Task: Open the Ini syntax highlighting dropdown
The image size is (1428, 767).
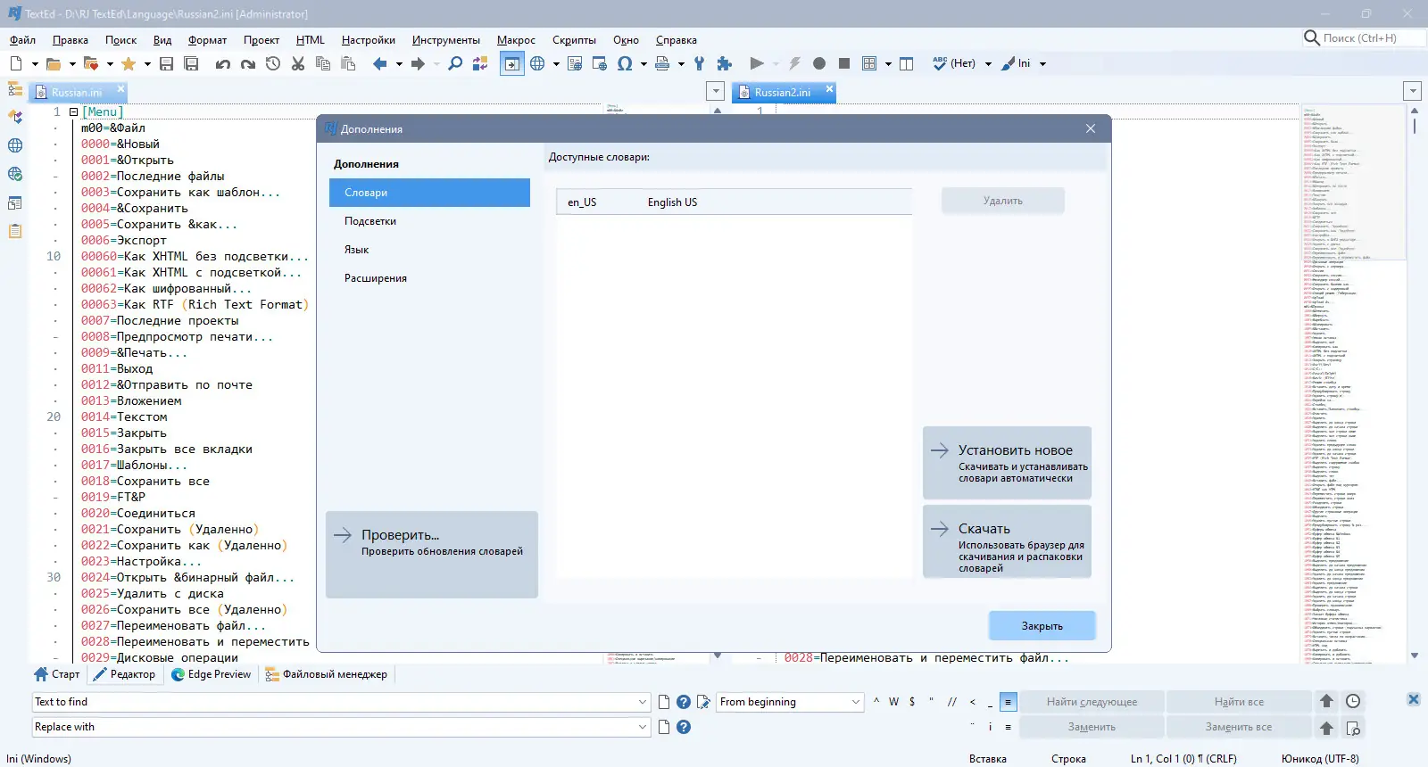Action: point(1042,63)
